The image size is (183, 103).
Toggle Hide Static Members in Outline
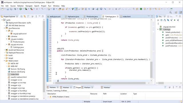click(171, 20)
